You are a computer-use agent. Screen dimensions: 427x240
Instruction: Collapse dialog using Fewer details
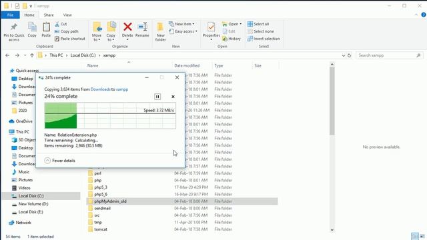(59, 161)
